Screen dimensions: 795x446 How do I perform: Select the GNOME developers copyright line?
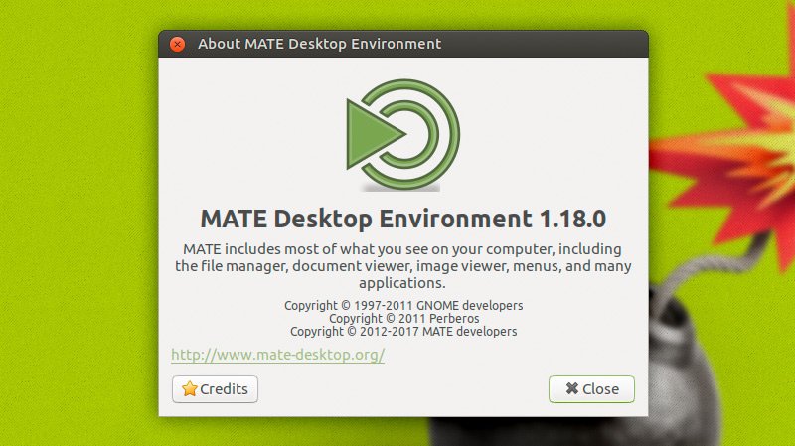click(x=403, y=305)
